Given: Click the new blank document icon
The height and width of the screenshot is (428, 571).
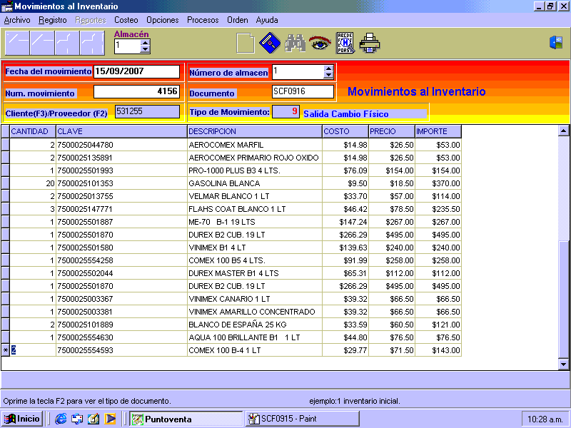Looking at the screenshot, I should click(246, 44).
